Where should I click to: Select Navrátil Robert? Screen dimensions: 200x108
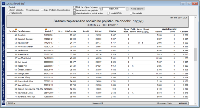[x=24, y=85]
